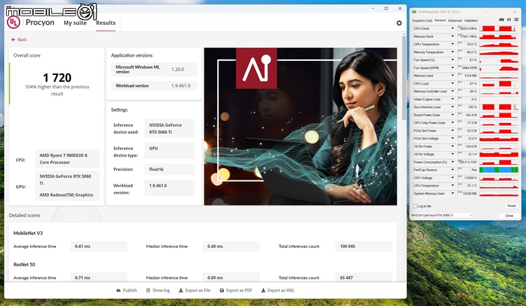The height and width of the screenshot is (306, 526).
Task: Open Graphics Card tab in GPU-Z
Action: tap(422, 20)
